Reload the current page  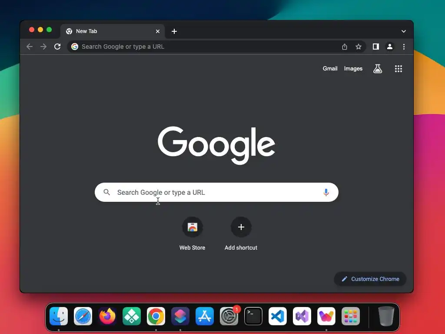tap(57, 47)
